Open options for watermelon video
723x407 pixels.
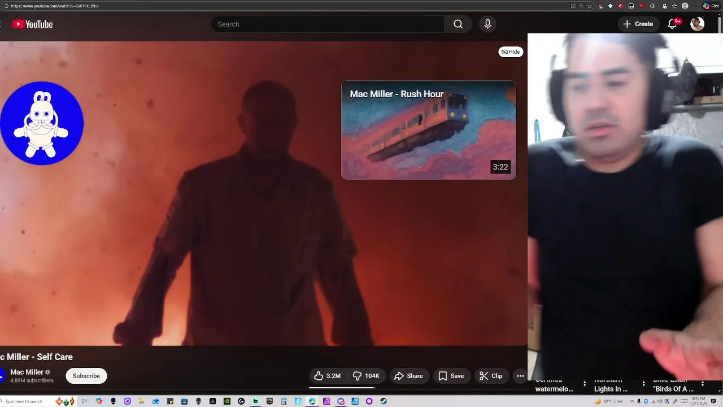(x=585, y=384)
